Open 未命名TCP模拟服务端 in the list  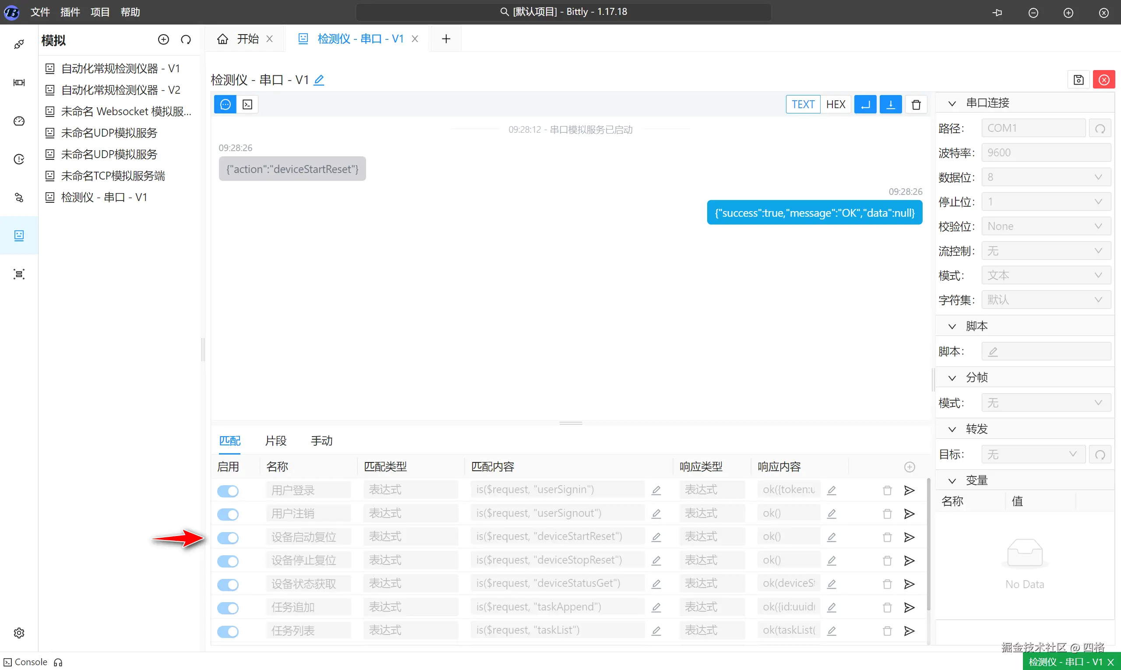113,176
